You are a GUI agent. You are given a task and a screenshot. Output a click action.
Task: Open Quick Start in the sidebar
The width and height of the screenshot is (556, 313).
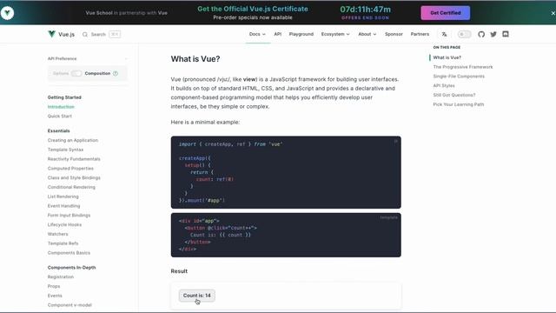(60, 116)
